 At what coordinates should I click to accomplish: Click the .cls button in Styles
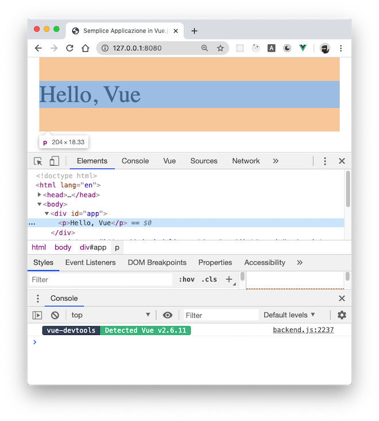pyautogui.click(x=209, y=279)
